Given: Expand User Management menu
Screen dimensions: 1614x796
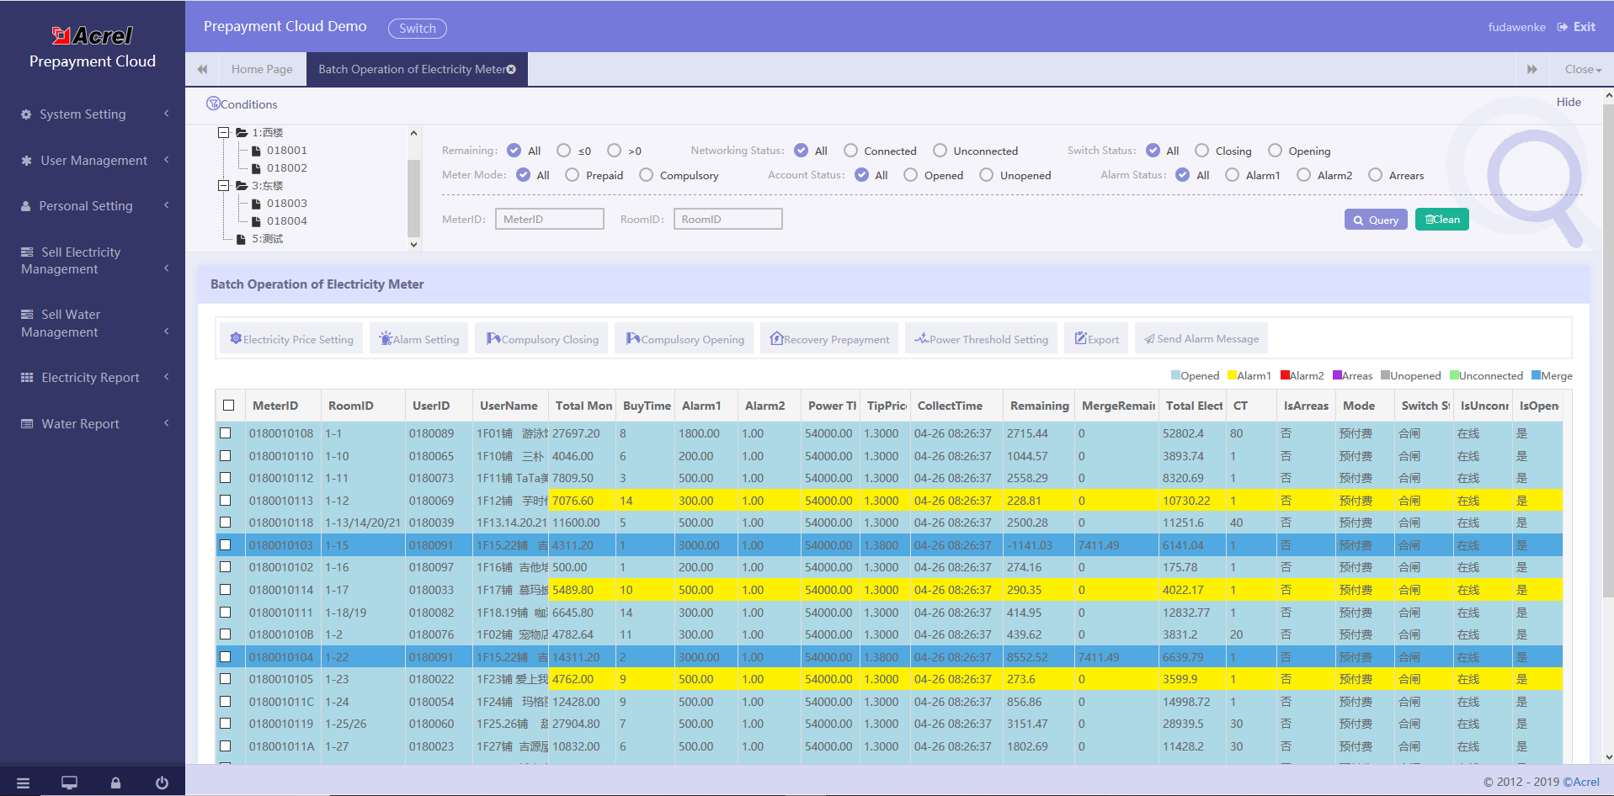Looking at the screenshot, I should pyautogui.click(x=93, y=161).
